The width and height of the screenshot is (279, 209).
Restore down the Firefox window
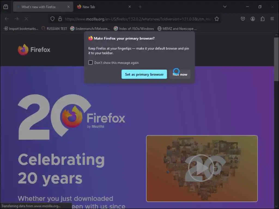coord(260,7)
